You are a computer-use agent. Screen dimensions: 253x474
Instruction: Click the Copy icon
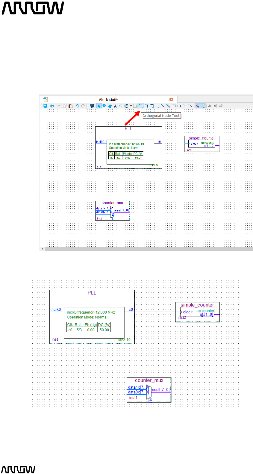65,106
